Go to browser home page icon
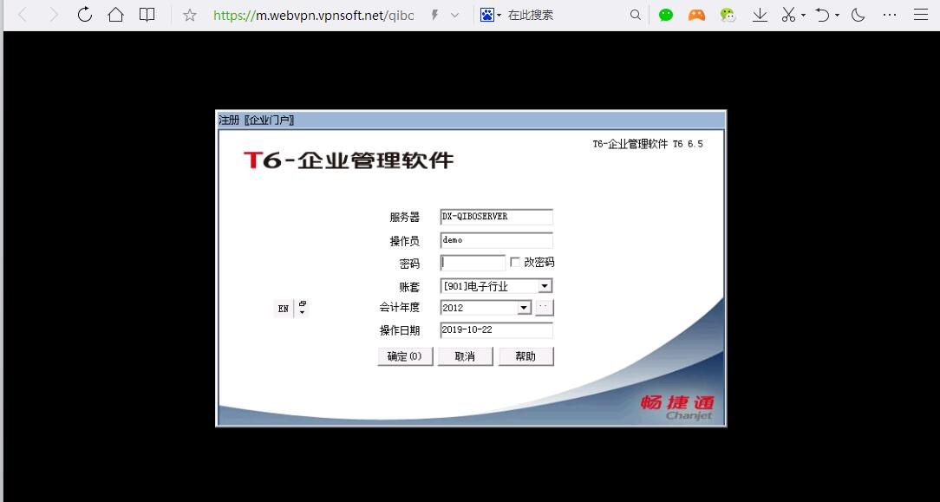 [x=115, y=15]
